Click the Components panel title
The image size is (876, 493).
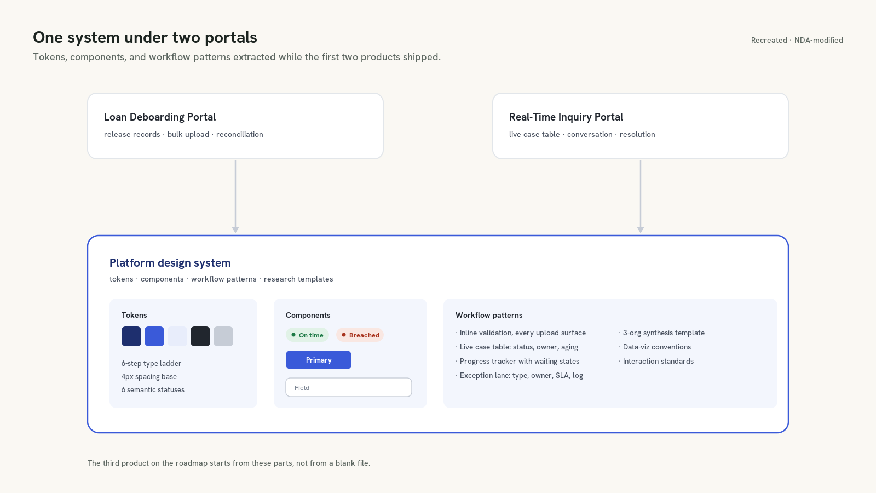[308, 315]
